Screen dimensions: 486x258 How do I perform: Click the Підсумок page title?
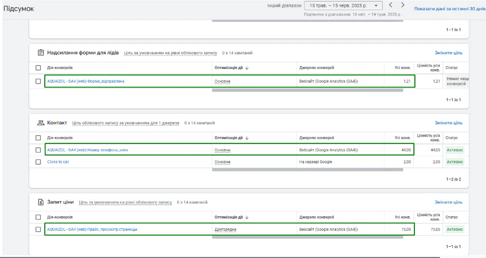pos(19,9)
